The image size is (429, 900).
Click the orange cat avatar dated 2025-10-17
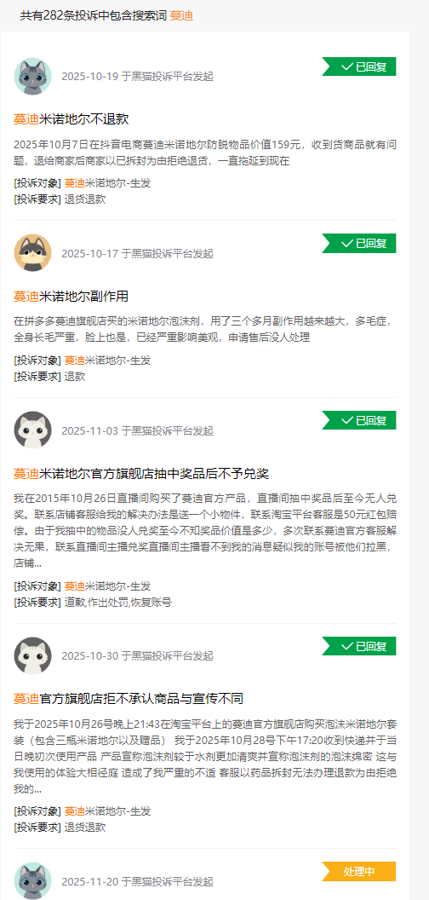click(32, 252)
